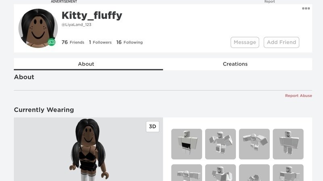
Task: View the 16 Following list
Action: coord(130,42)
